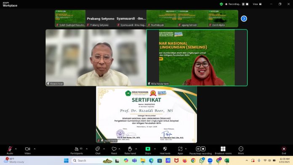Open File Explorer from taskbar
The width and height of the screenshot is (293, 165).
143,160
